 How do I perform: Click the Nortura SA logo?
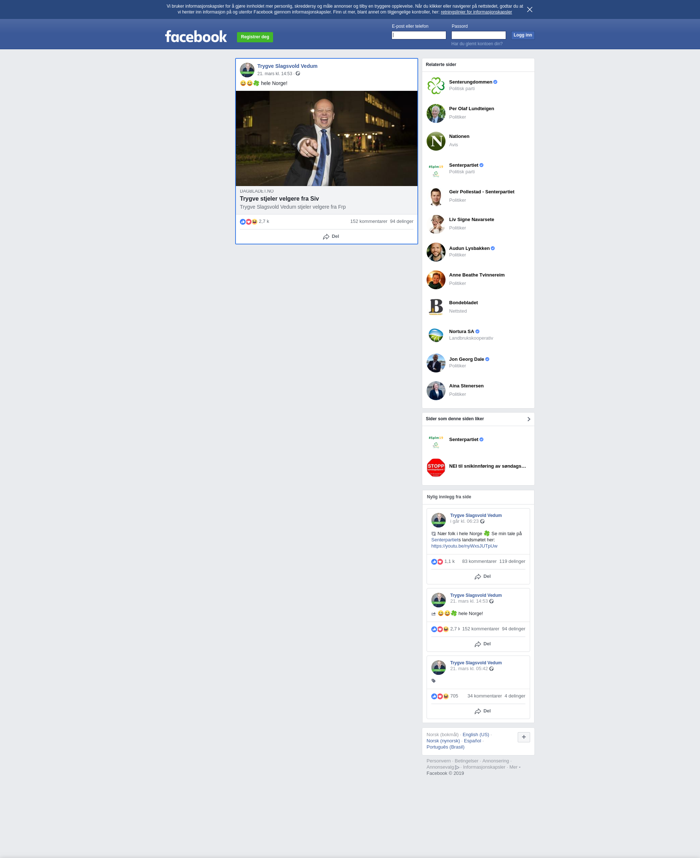tap(436, 335)
